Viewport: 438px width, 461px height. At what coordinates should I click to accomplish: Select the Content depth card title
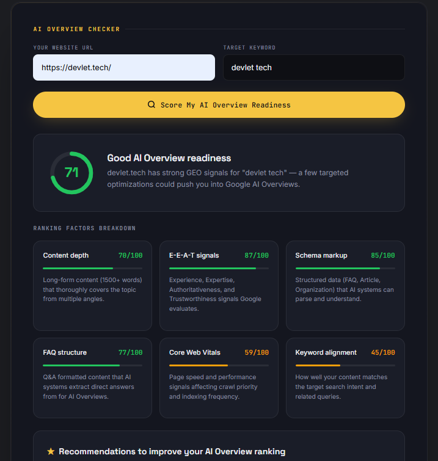(65, 255)
